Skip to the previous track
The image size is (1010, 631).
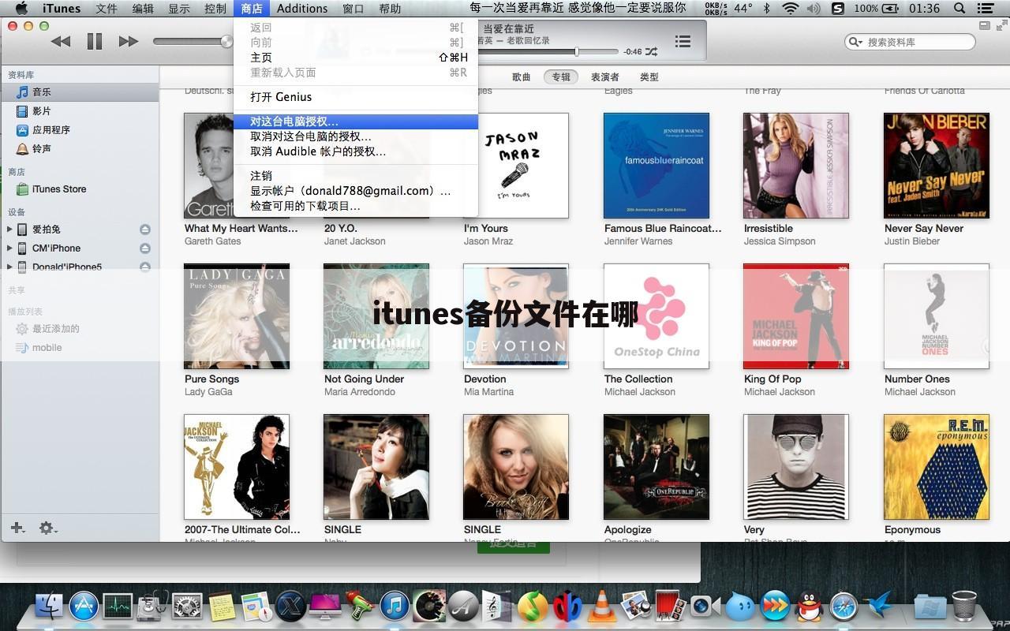point(61,41)
